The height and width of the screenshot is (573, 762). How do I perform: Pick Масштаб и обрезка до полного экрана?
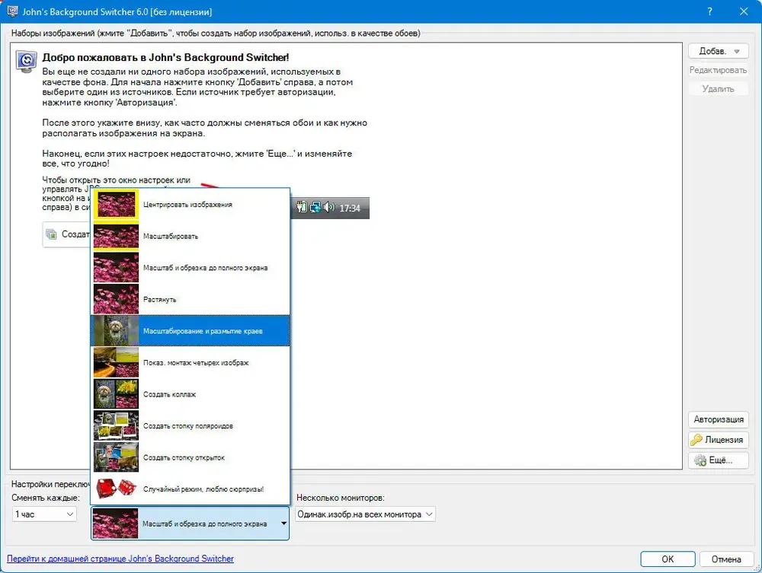coord(205,268)
